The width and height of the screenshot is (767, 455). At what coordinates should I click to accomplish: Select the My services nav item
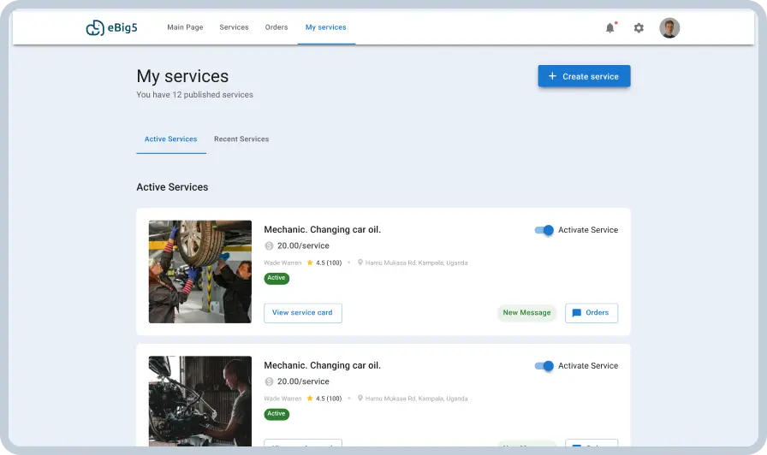click(326, 27)
